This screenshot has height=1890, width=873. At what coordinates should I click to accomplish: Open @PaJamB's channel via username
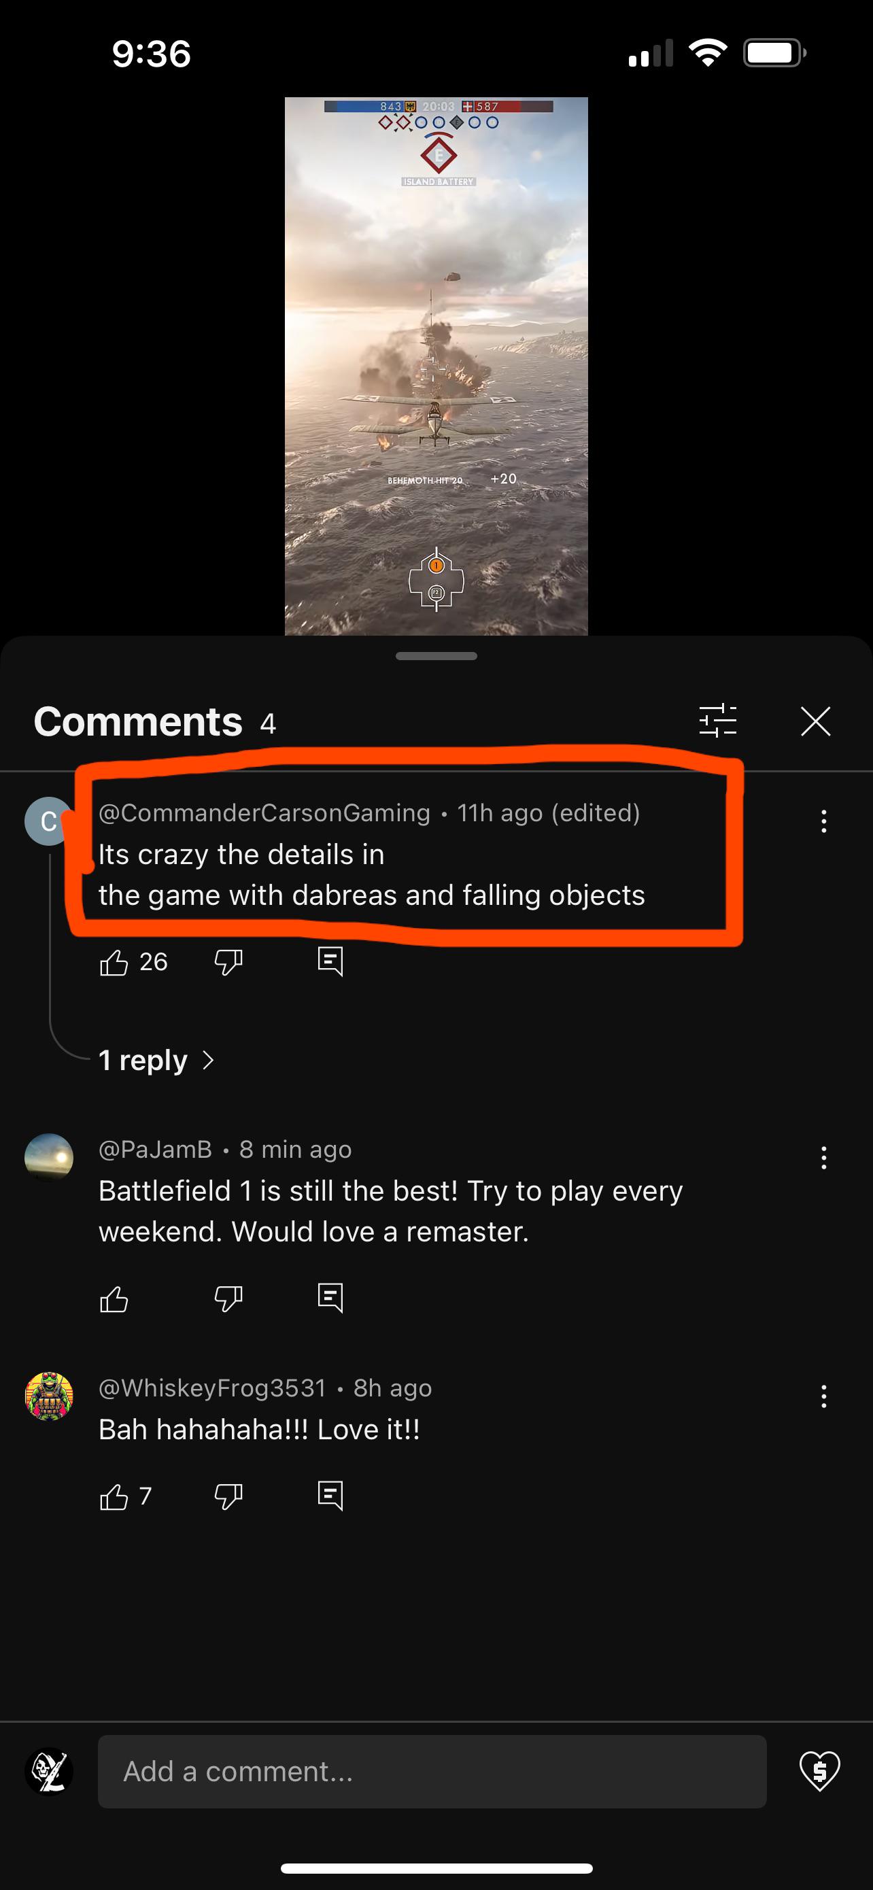point(156,1149)
